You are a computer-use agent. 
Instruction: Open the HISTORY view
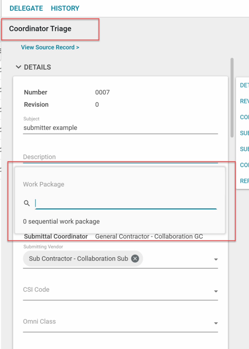tap(65, 9)
